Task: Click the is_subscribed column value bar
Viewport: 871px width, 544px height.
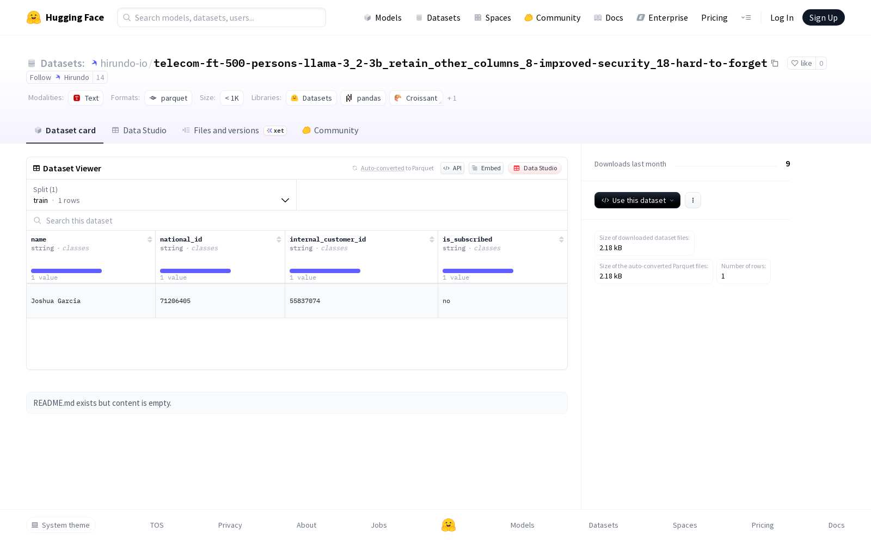Action: [x=478, y=271]
